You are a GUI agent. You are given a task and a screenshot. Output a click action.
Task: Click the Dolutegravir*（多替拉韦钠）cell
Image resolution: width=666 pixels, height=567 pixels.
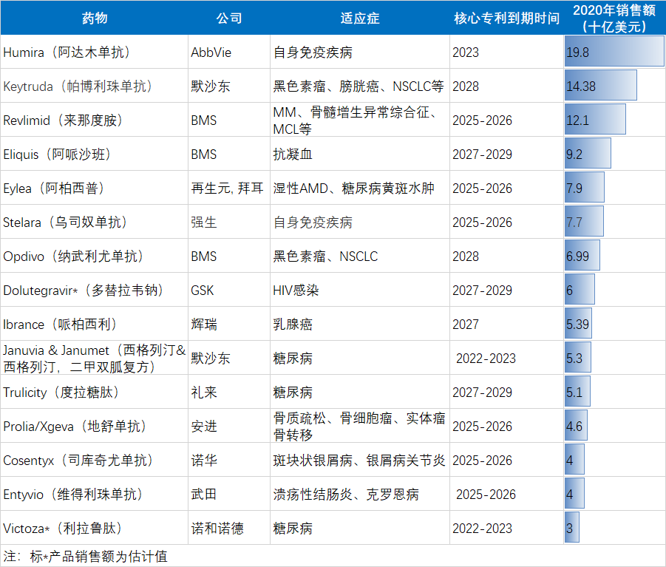pos(95,290)
